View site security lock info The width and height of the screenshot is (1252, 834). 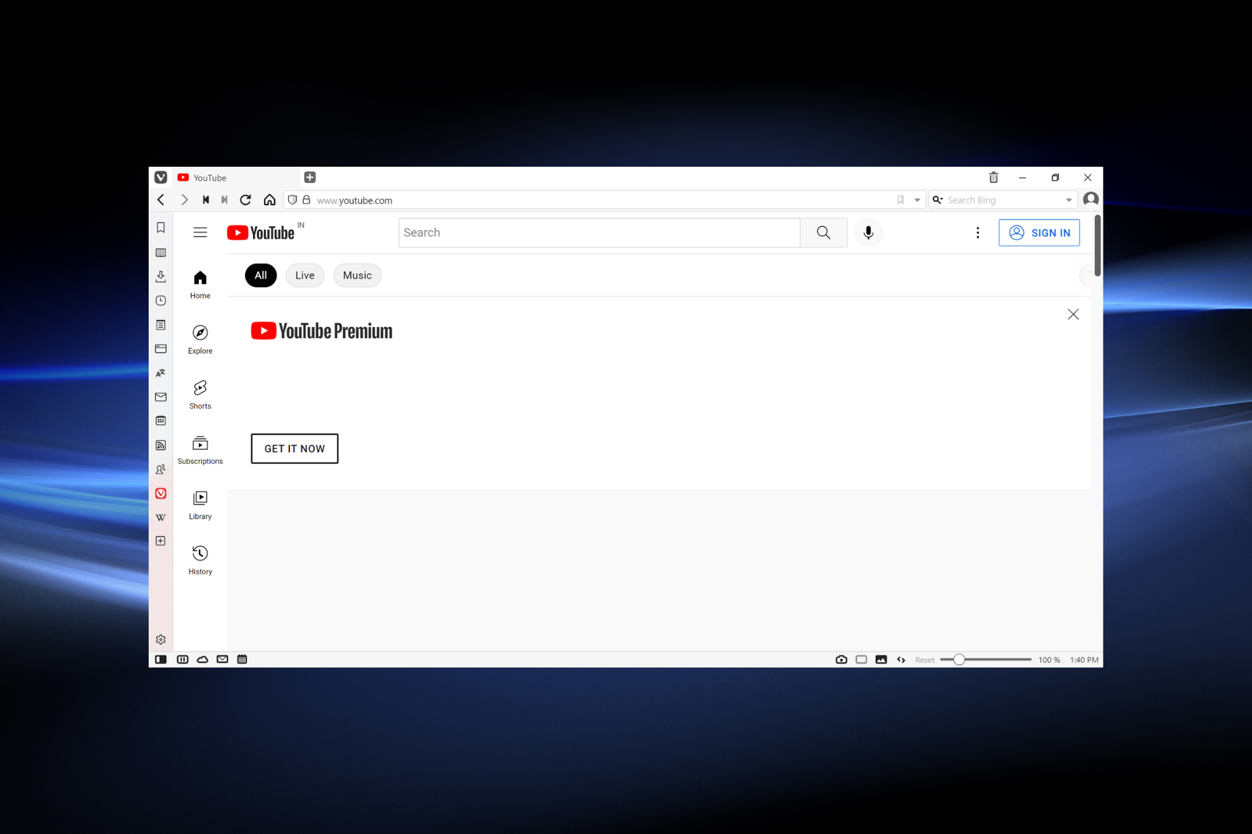(306, 200)
